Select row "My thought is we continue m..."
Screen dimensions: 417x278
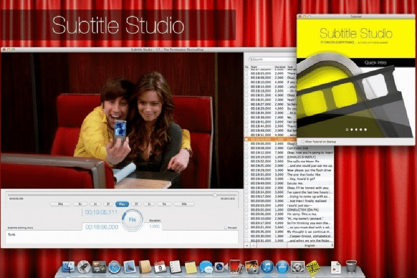coord(289,232)
